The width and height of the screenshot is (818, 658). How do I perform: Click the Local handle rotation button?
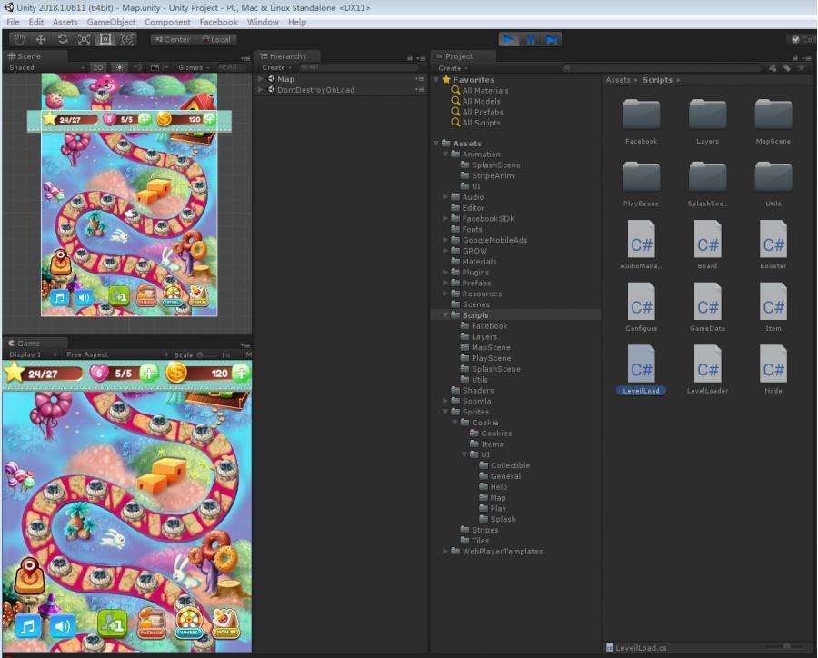(x=216, y=39)
